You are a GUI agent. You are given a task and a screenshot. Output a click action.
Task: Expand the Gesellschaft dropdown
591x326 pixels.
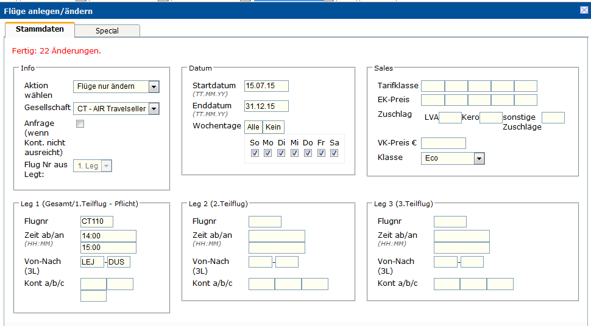coord(154,109)
